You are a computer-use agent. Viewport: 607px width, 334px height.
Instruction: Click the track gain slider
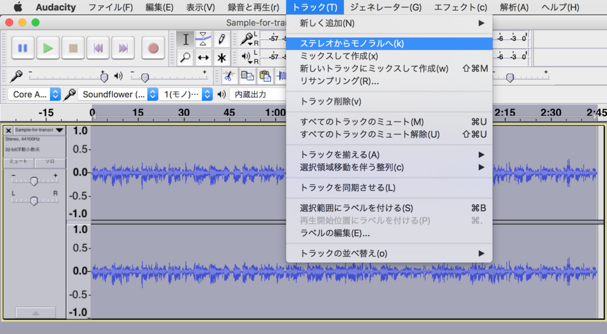pos(34,180)
